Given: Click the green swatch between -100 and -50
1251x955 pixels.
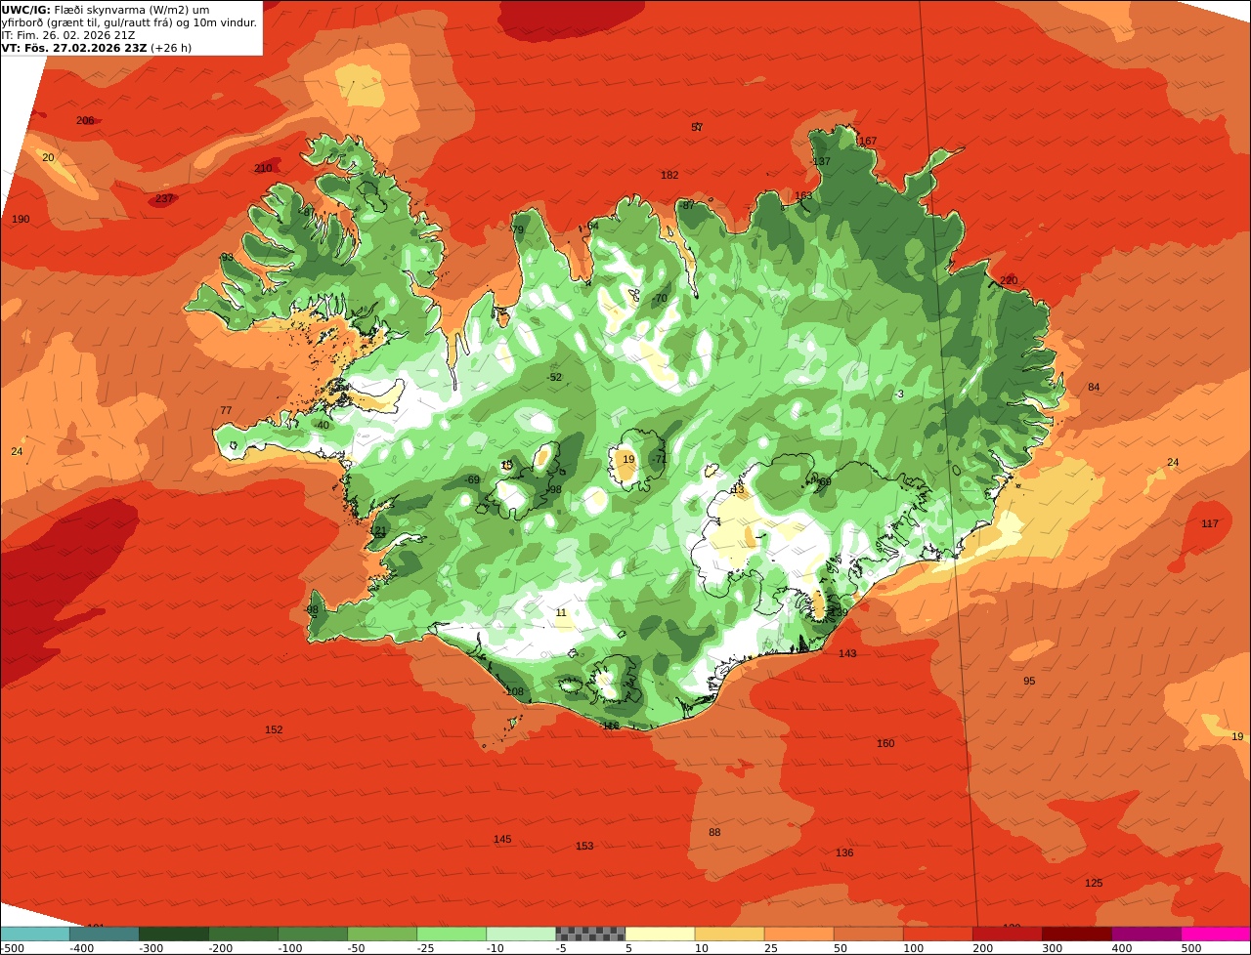Looking at the screenshot, I should (313, 934).
